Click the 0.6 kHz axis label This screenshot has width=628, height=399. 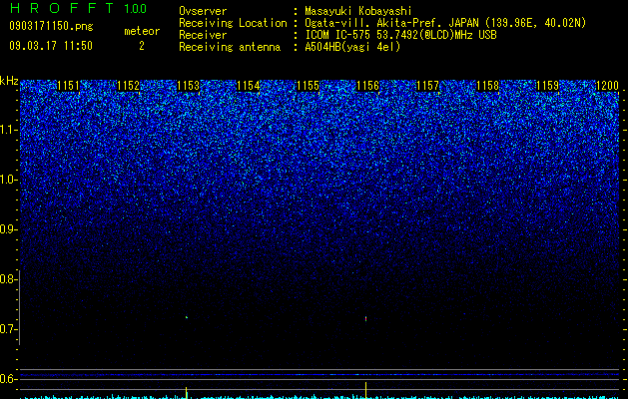click(x=8, y=379)
